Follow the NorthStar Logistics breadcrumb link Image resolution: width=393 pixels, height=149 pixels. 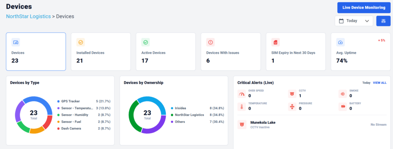pyautogui.click(x=28, y=16)
